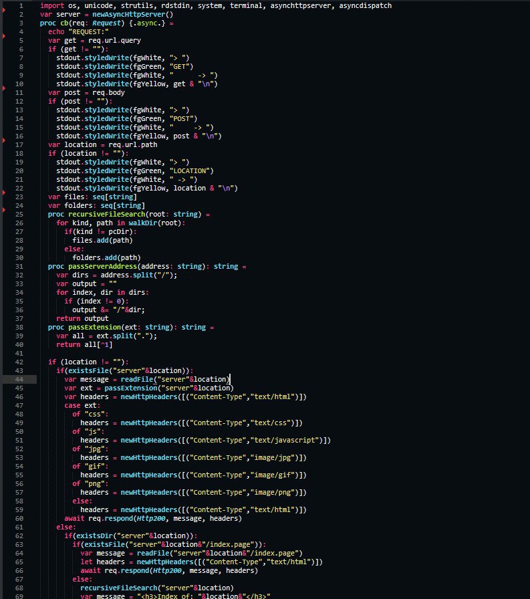Click "recursiveFileSearch" proc name on line 25
Image resolution: width=530 pixels, height=599 pixels.
click(x=106, y=215)
